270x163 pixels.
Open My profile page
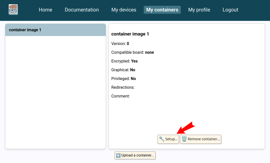click(199, 10)
